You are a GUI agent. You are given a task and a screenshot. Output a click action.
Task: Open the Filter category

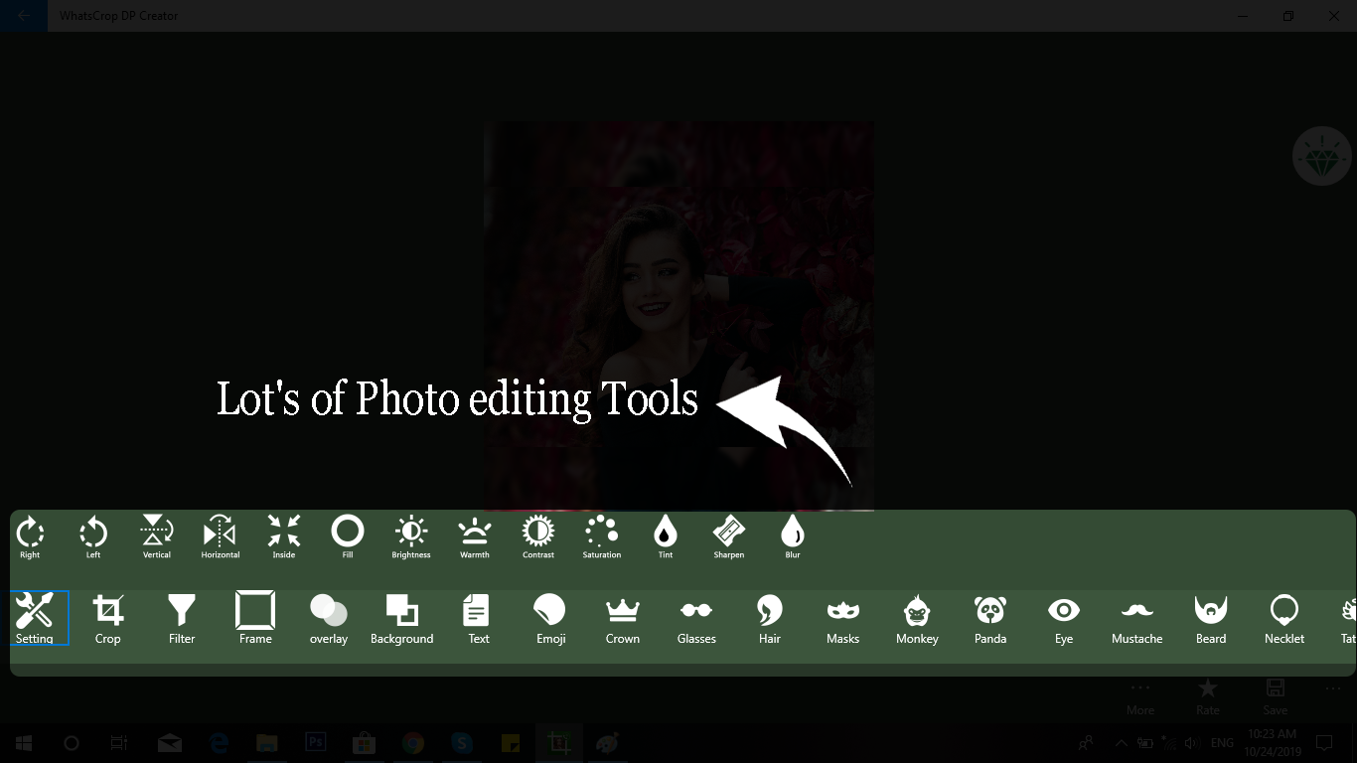point(182,618)
